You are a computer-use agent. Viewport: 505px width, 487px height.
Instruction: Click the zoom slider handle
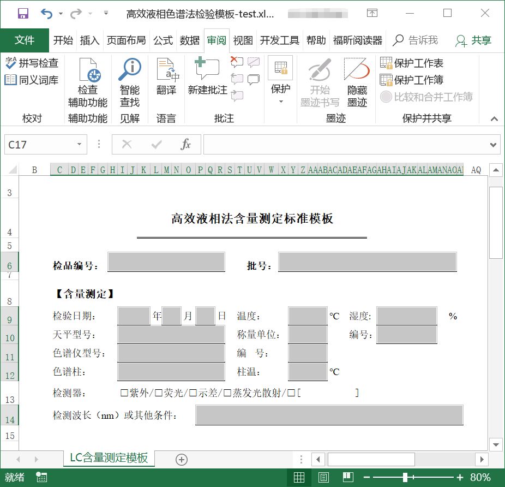pos(405,477)
